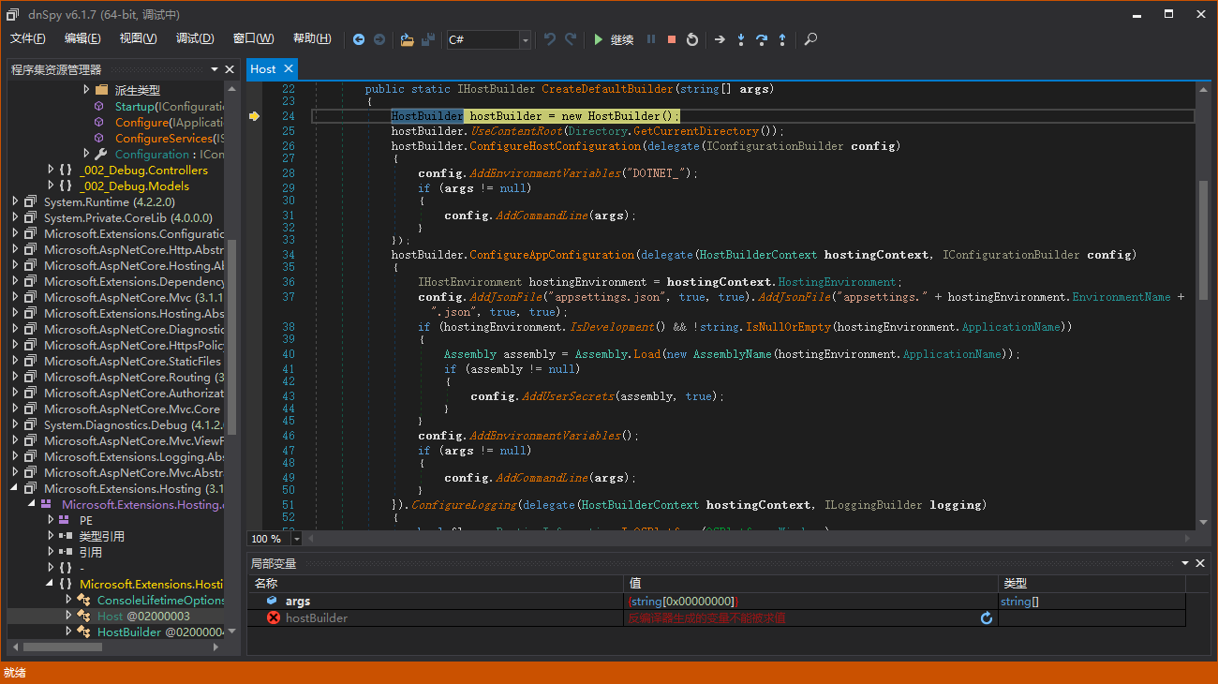Screen dimensions: 1218x684
Task: Open the 视图(V) menu
Action: (x=139, y=38)
